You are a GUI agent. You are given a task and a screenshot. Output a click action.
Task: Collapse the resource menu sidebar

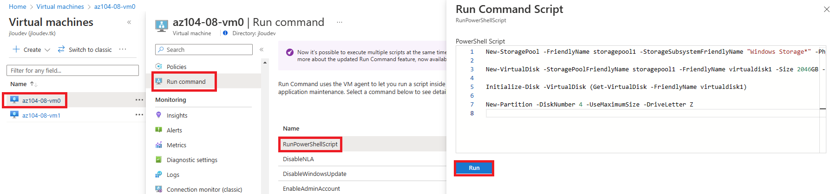tap(262, 50)
